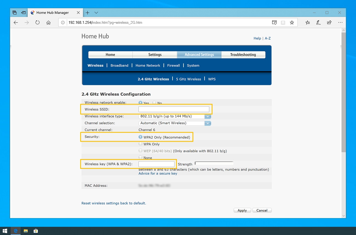The width and height of the screenshot is (356, 235).
Task: Open the Favorites hub icon
Action: [308, 23]
